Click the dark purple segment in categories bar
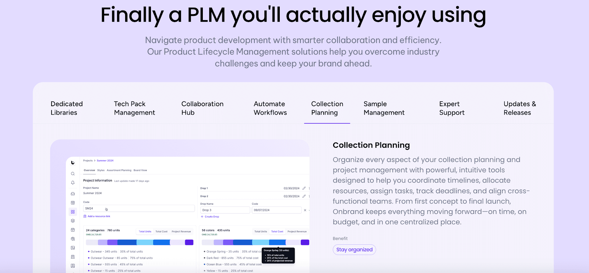Viewport: 589px width, 273px height. coord(189,243)
